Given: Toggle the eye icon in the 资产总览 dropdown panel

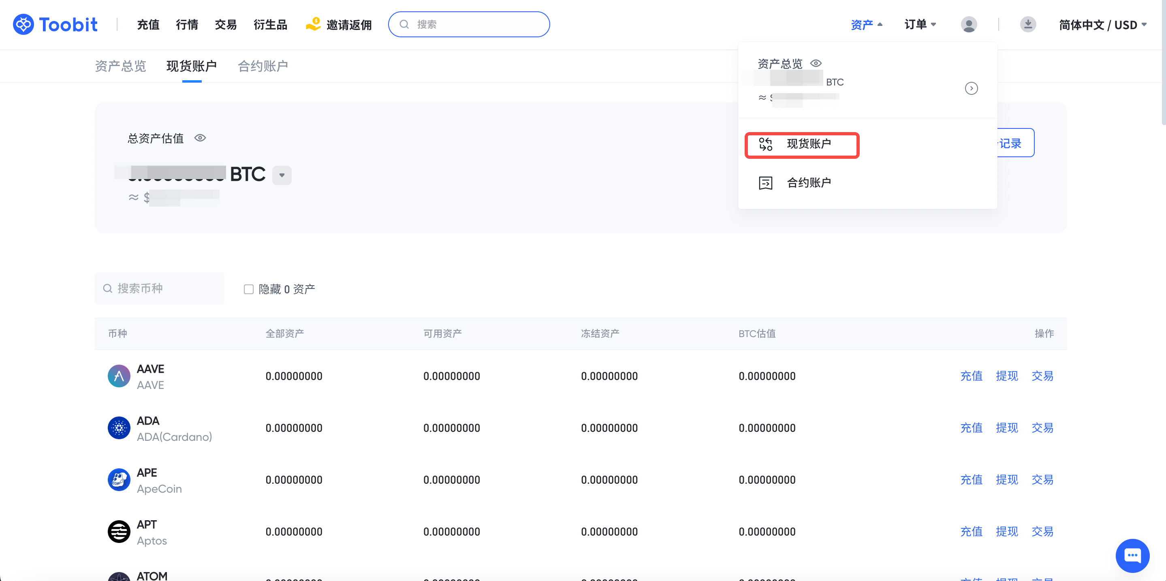Looking at the screenshot, I should [x=816, y=63].
